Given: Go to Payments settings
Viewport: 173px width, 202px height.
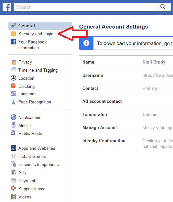Looking at the screenshot, I should point(28,181).
